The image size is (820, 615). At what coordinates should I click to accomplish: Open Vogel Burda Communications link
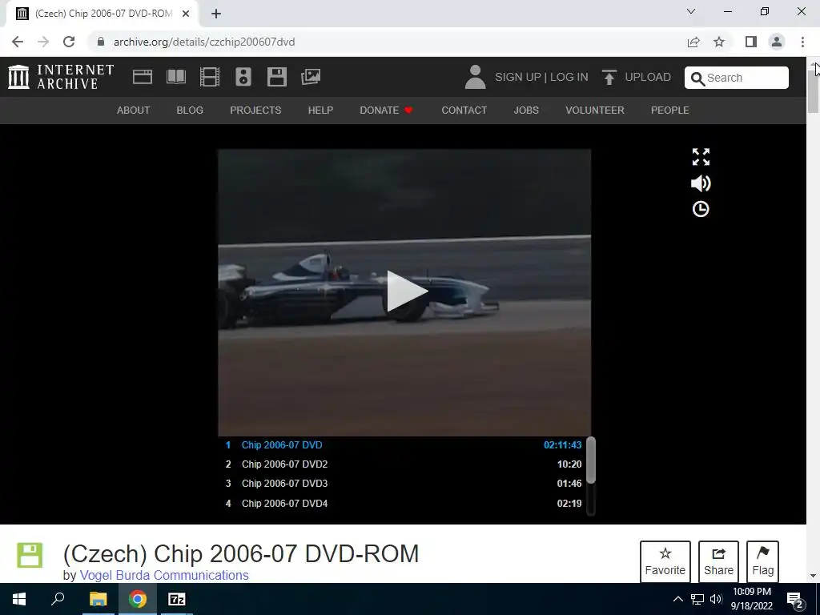[x=164, y=575]
